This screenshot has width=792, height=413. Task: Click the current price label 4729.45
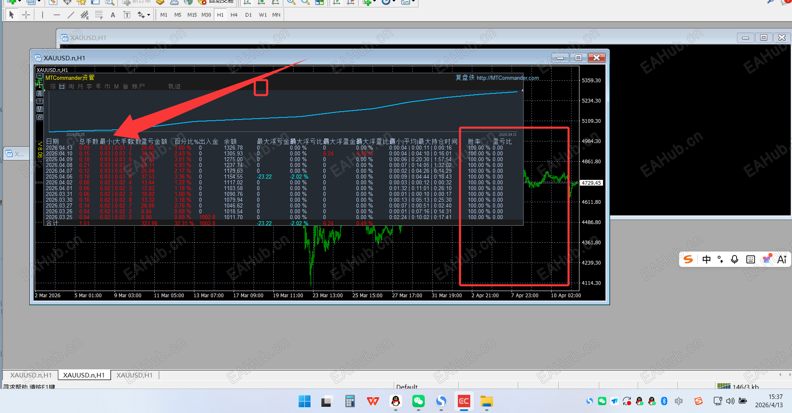(x=591, y=183)
